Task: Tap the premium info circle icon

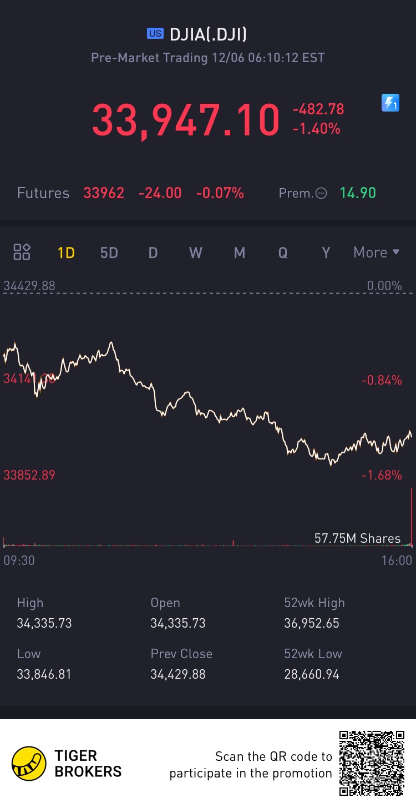Action: (x=321, y=193)
